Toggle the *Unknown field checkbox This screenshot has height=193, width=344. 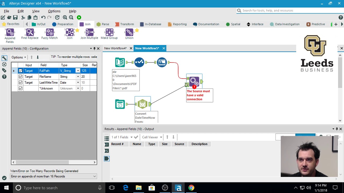tap(20, 88)
